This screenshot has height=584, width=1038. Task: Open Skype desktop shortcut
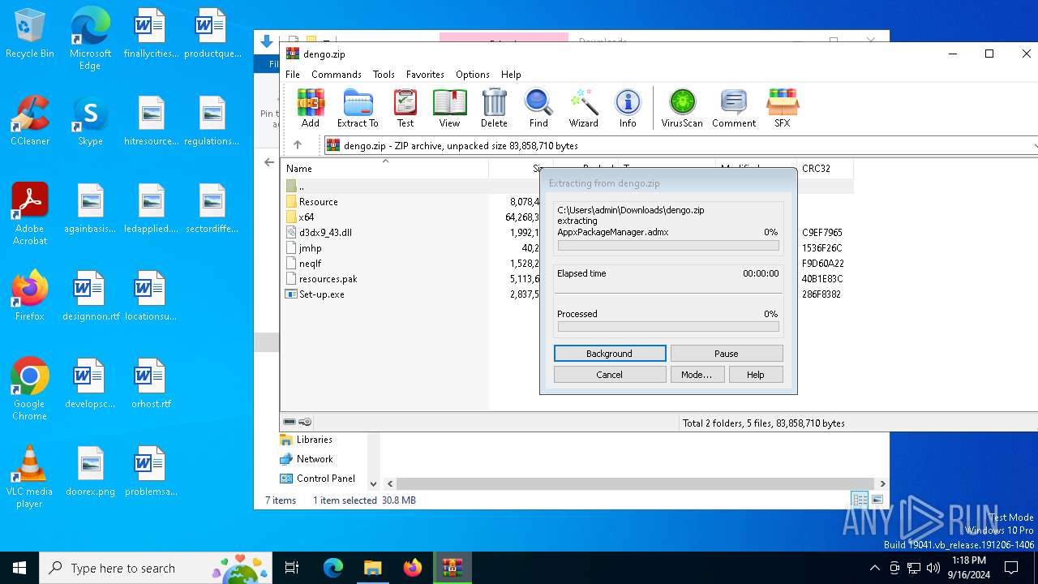pos(90,122)
